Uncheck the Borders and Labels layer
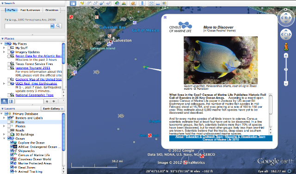The image size is (296, 174). (9, 118)
